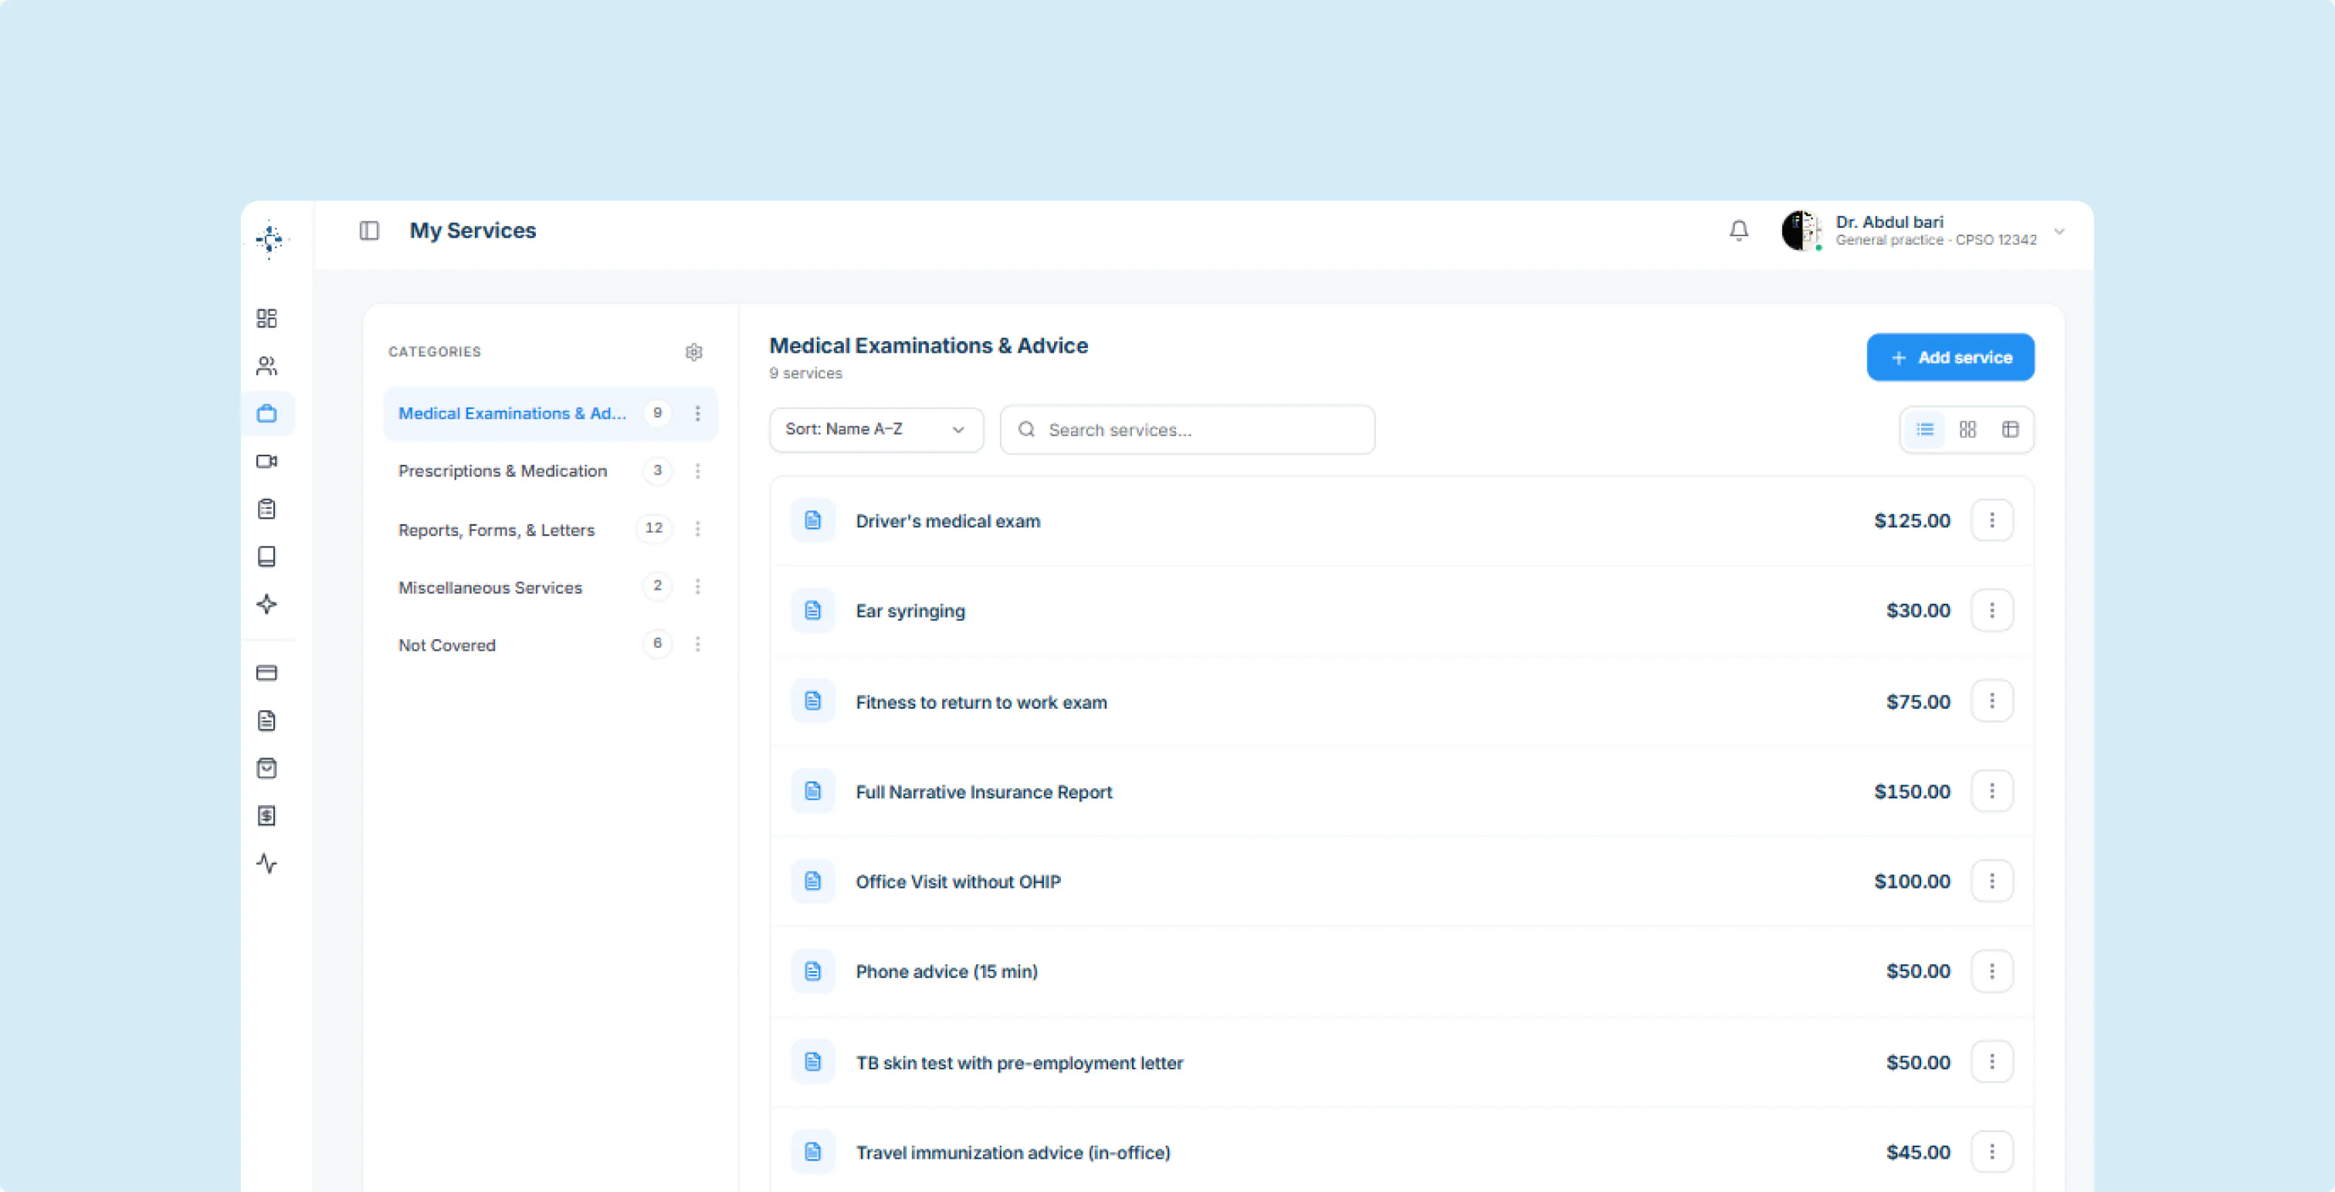Click Dr. Abdul bari avatar
This screenshot has height=1192, width=2335.
[1801, 230]
